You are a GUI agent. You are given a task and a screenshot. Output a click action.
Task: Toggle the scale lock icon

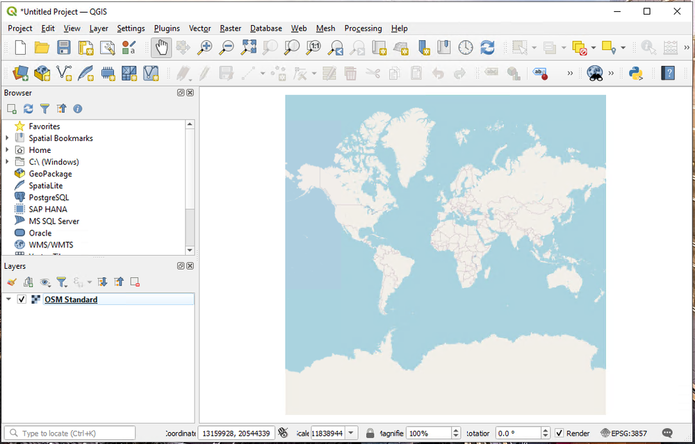[370, 434]
